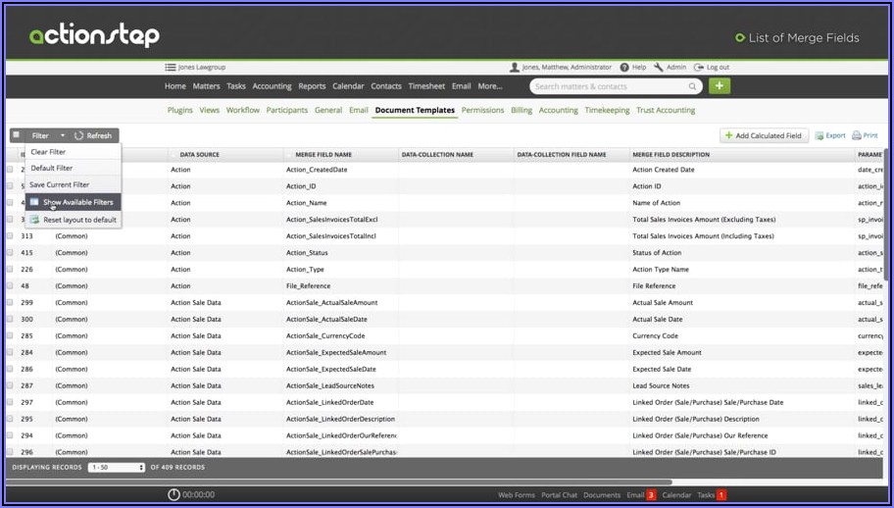The image size is (894, 508).
Task: Click the Search matters & contacts field
Action: click(x=608, y=86)
